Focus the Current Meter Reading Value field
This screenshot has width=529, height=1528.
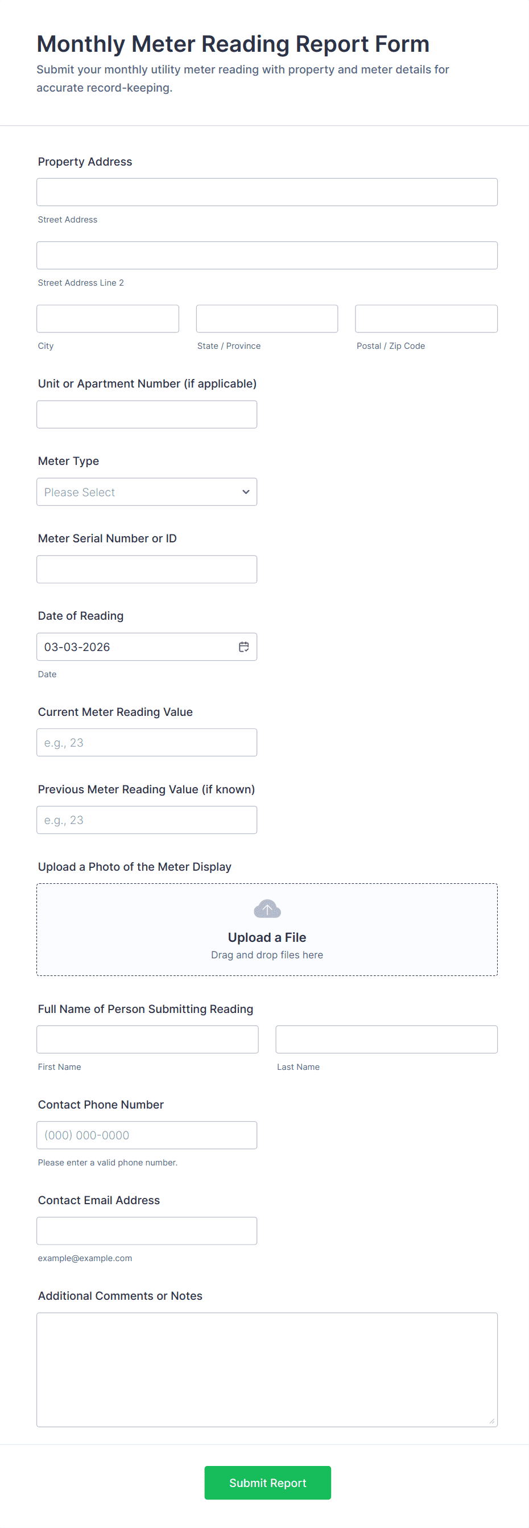click(147, 742)
